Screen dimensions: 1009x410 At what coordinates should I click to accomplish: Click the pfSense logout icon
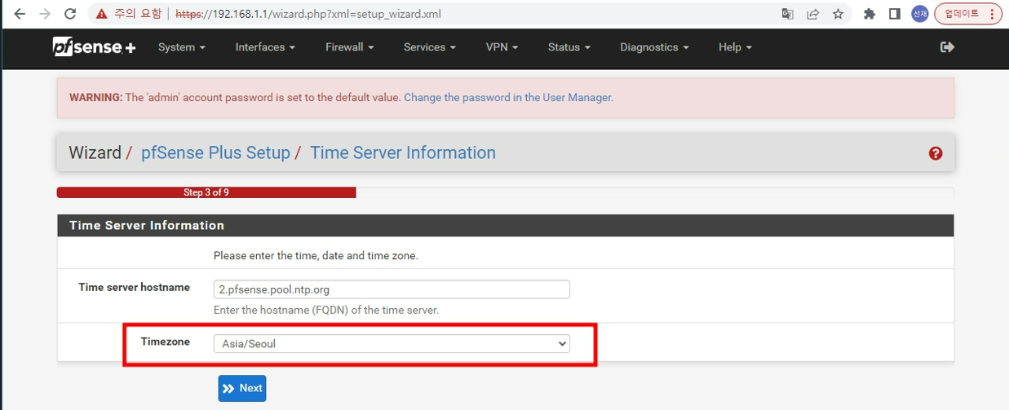coord(947,47)
